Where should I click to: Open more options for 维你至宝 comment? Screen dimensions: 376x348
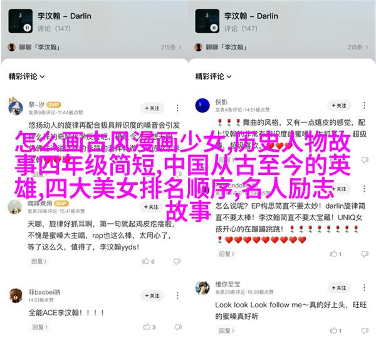(x=364, y=287)
